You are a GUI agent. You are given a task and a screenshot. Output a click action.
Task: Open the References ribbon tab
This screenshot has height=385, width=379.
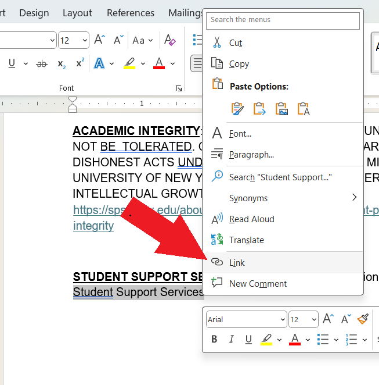click(x=131, y=13)
